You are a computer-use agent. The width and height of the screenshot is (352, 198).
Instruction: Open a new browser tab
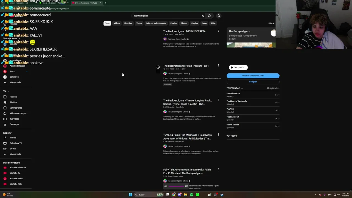105,3
